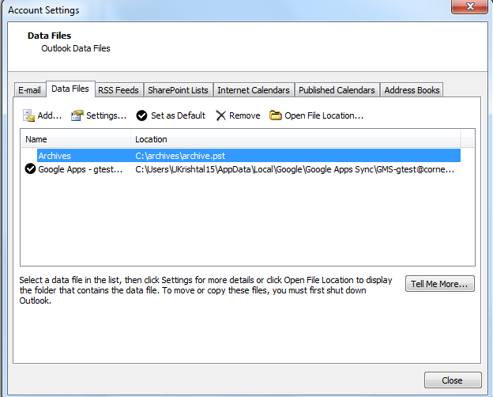
Task: Switch to SharePoint Lists tab
Action: click(178, 90)
